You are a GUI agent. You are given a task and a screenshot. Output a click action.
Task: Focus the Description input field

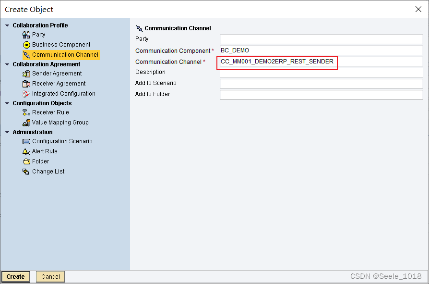[321, 73]
